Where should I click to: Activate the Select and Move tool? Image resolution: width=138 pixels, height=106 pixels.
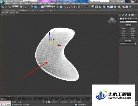click(36, 7)
